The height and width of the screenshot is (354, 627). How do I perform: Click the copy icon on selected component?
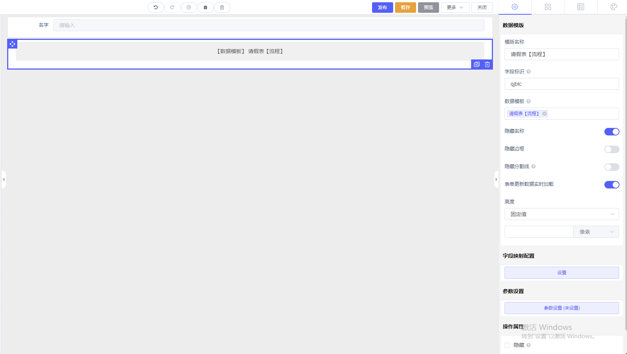[x=476, y=64]
